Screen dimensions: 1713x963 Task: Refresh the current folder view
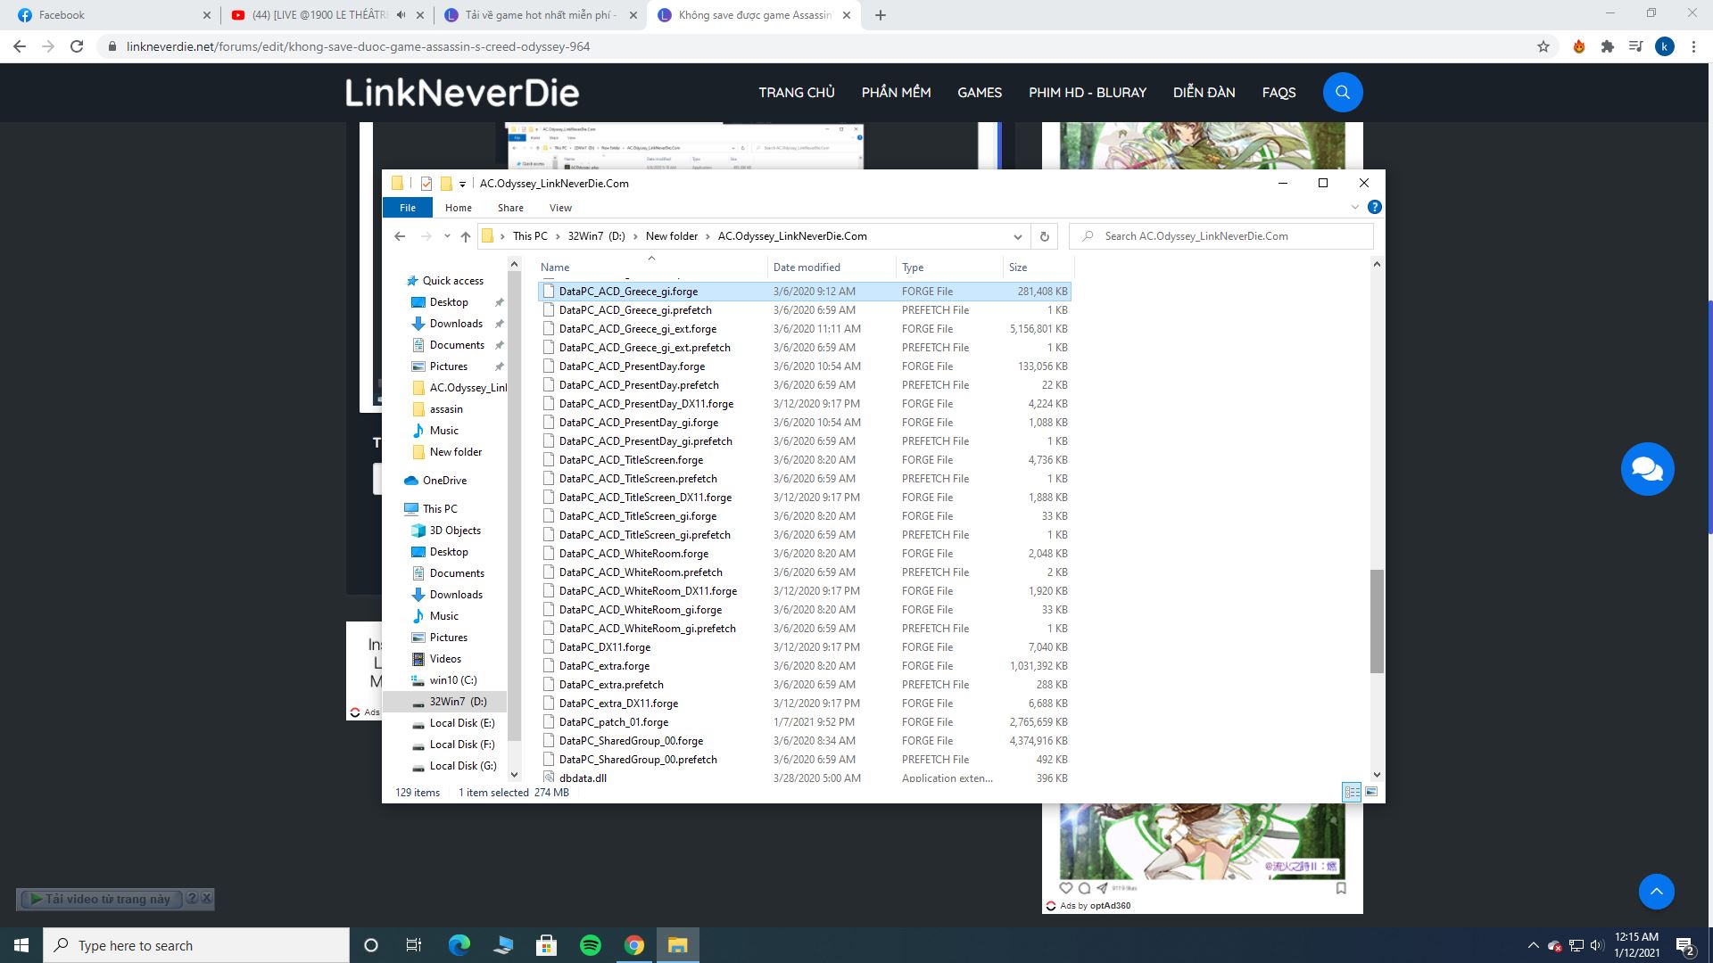(x=1045, y=235)
